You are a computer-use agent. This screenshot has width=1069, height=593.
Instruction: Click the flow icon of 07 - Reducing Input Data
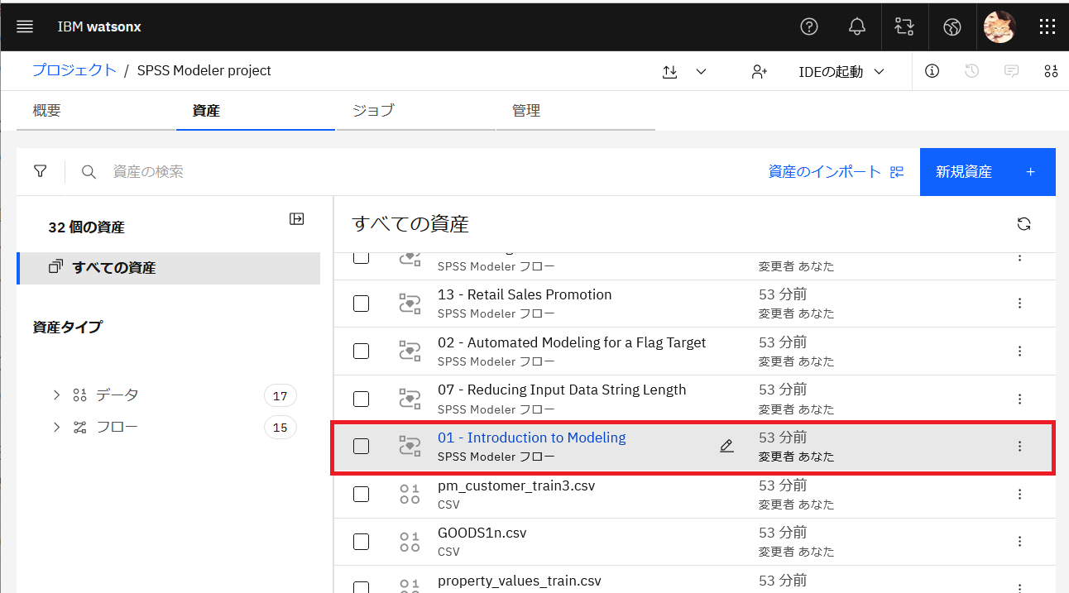tap(410, 399)
